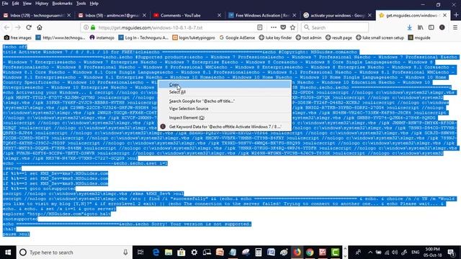The width and height of the screenshot is (461, 259).
Task: Open the Google AdSense bookmark
Action: pyautogui.click(x=237, y=37)
